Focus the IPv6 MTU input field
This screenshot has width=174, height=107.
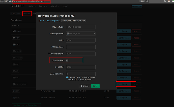coord(81,67)
